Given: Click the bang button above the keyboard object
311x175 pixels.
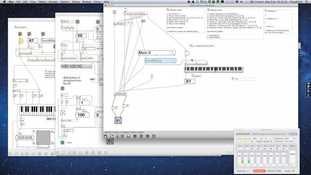Looking at the screenshot, I should tap(187, 53).
